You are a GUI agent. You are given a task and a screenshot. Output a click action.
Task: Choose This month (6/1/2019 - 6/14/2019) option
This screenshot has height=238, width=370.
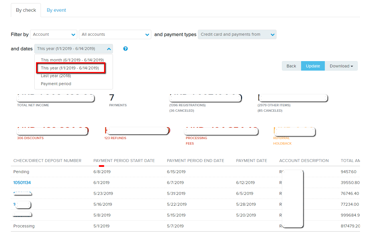point(72,60)
